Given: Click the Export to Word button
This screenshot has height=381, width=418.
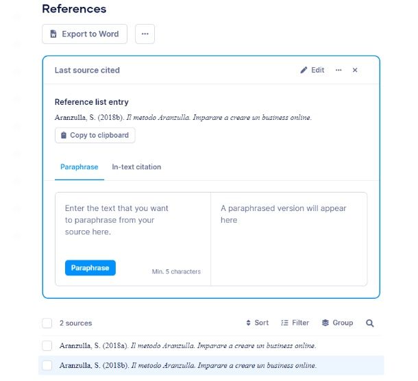Looking at the screenshot, I should pos(84,34).
